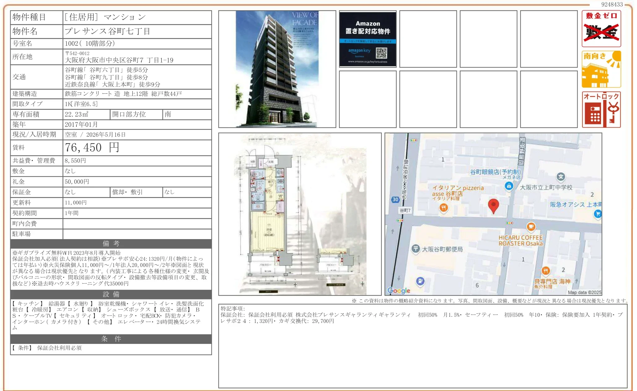Click the 敷金ゼロ badge icon

pyautogui.click(x=601, y=29)
